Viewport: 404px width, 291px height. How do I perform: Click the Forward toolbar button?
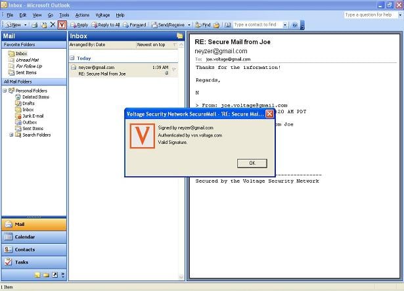click(x=135, y=25)
